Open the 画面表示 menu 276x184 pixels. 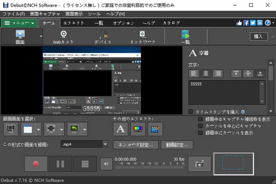pyautogui.click(x=74, y=14)
